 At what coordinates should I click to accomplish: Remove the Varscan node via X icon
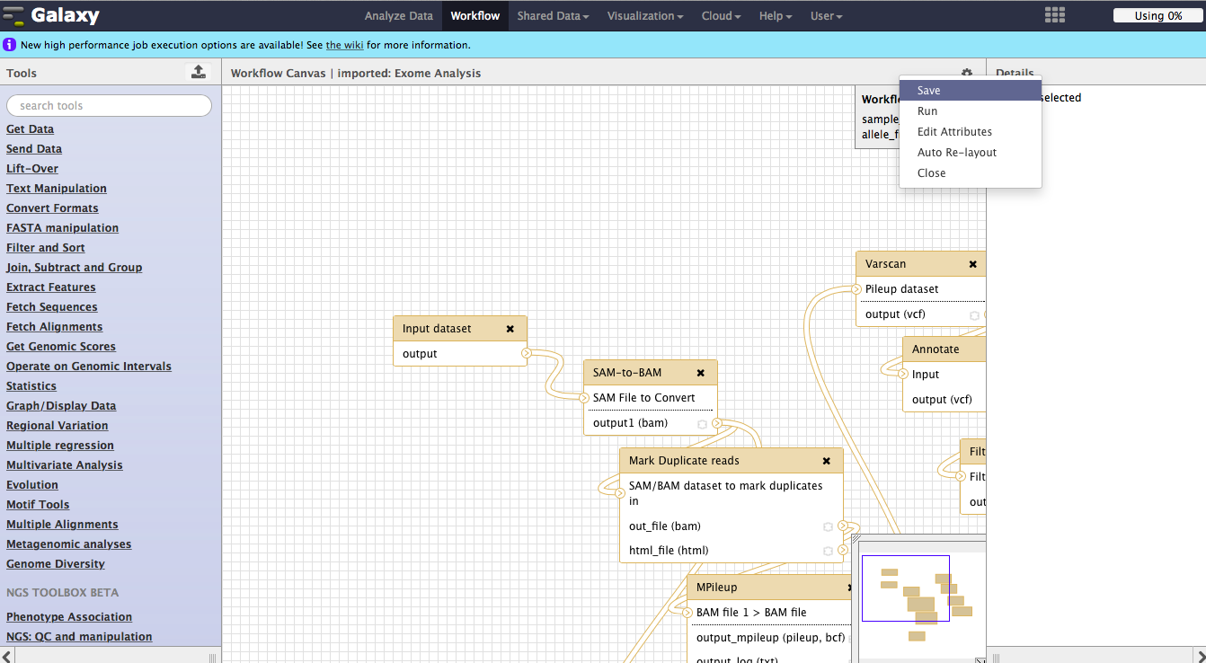coord(972,264)
